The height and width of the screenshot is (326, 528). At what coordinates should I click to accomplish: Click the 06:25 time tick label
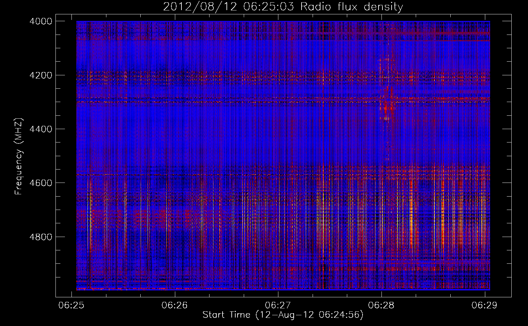[x=71, y=305]
